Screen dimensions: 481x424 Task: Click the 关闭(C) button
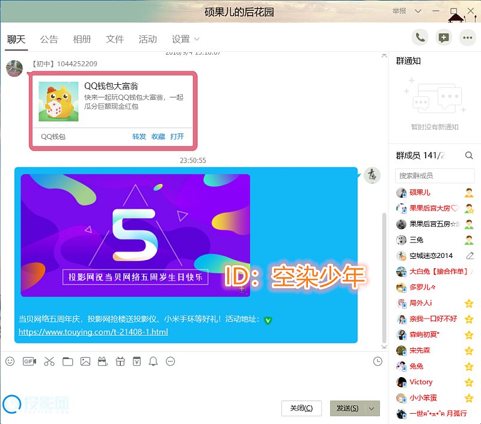click(x=301, y=408)
